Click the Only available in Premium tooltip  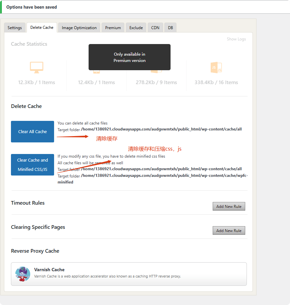click(130, 57)
